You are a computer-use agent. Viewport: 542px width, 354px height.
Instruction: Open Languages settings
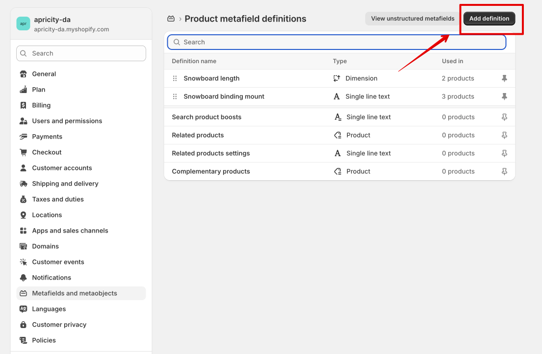49,309
